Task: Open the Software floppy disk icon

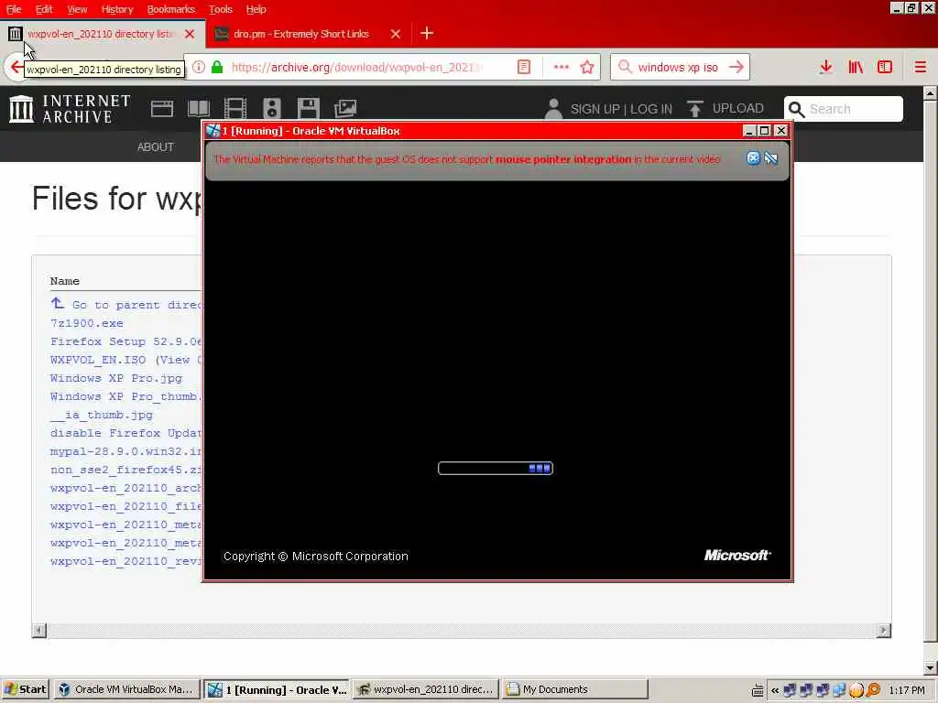Action: pos(308,109)
